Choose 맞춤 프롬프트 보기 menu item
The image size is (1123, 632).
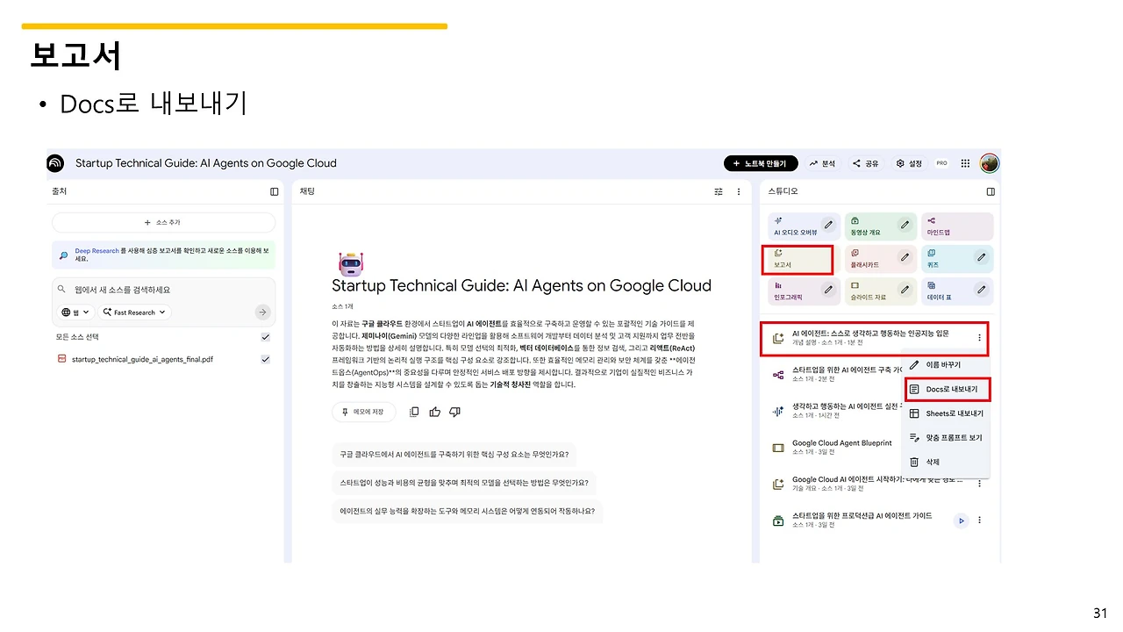click(x=947, y=437)
